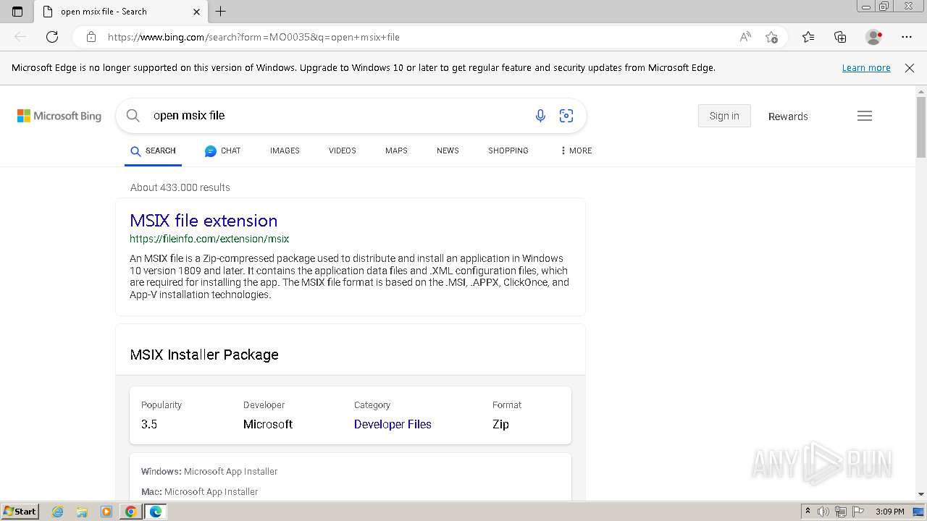Close the 'open msix file - Search' tab
927x521 pixels.
(x=197, y=12)
